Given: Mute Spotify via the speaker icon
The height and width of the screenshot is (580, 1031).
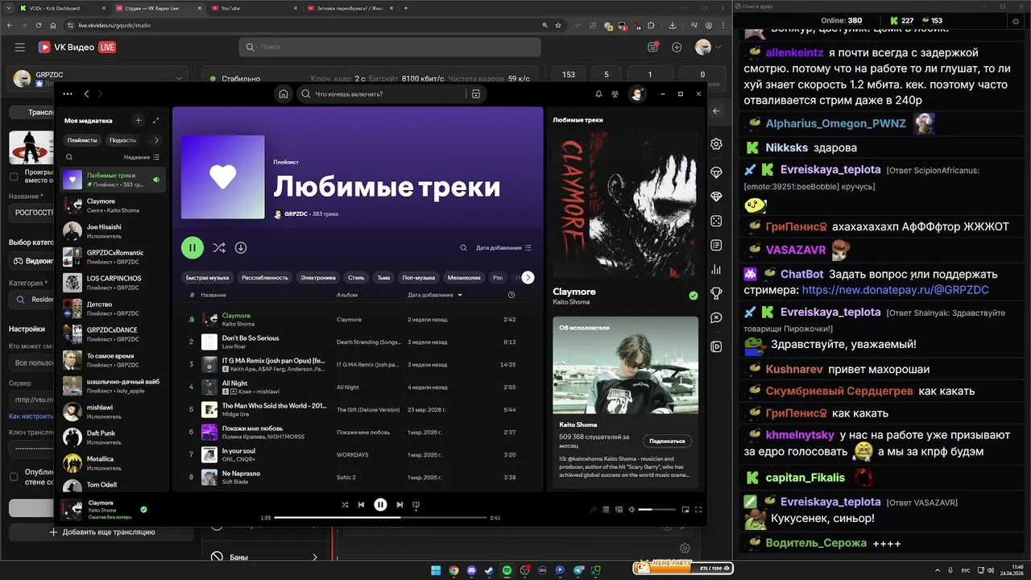Looking at the screenshot, I should coord(632,509).
